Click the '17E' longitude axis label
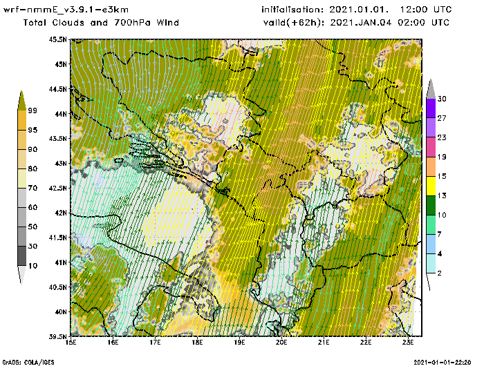Viewport: 484px width, 366px height. click(155, 343)
